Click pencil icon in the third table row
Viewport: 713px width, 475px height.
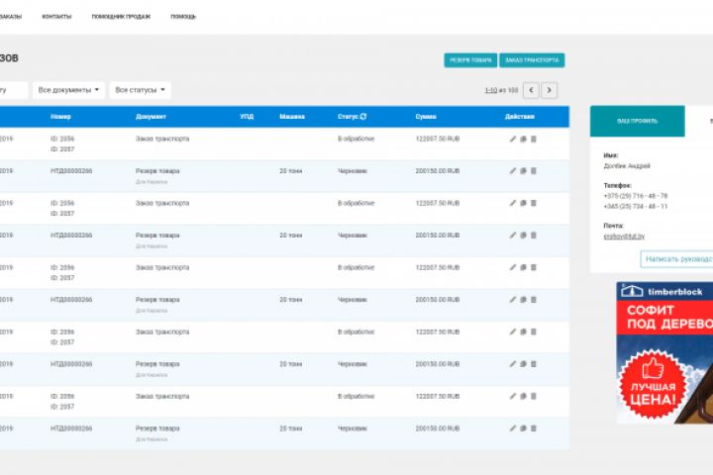pyautogui.click(x=513, y=203)
